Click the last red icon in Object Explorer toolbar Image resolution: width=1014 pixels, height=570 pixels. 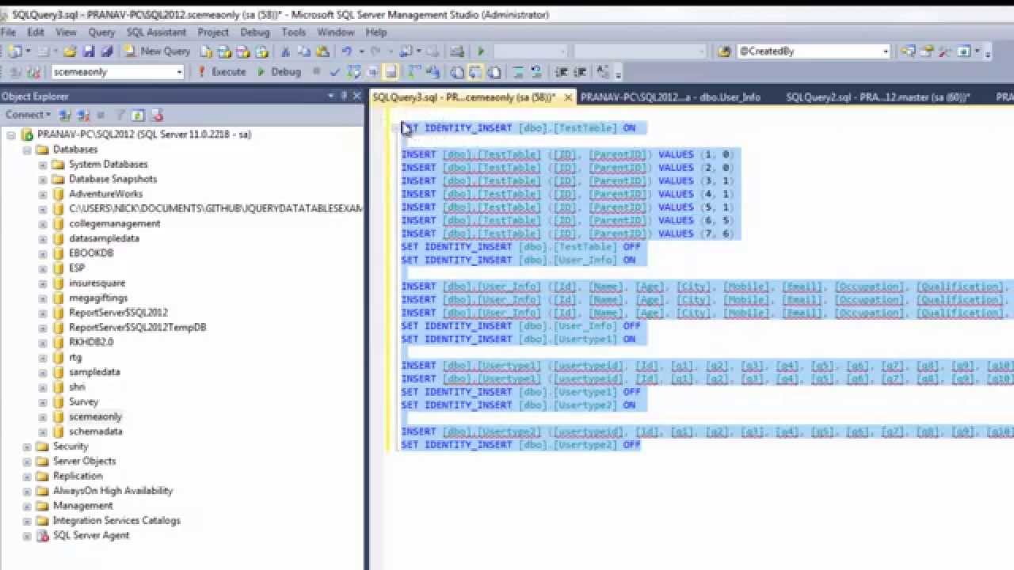[x=157, y=116]
